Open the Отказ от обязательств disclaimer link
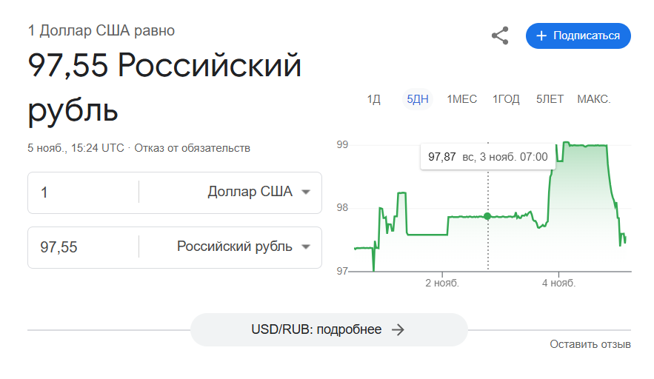 (193, 148)
